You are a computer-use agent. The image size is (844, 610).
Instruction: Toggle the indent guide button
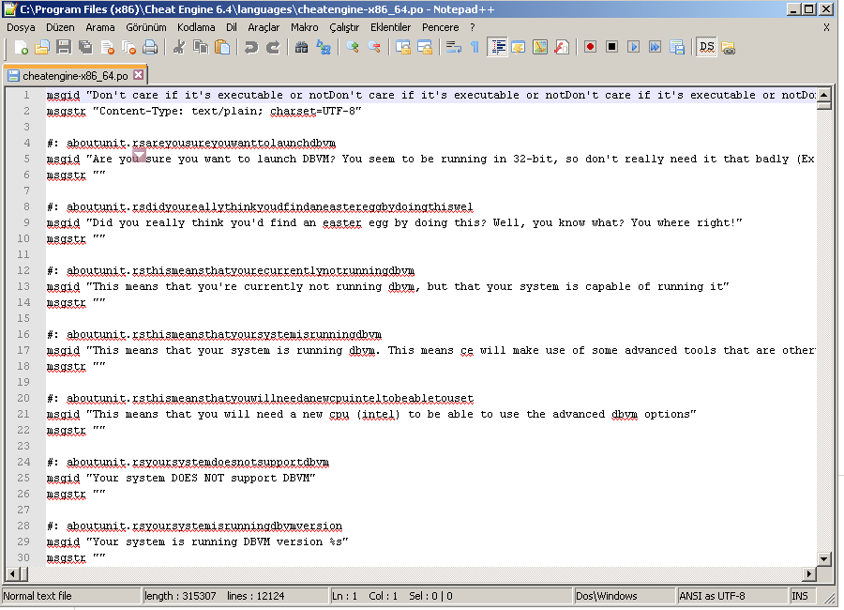pos(498,47)
